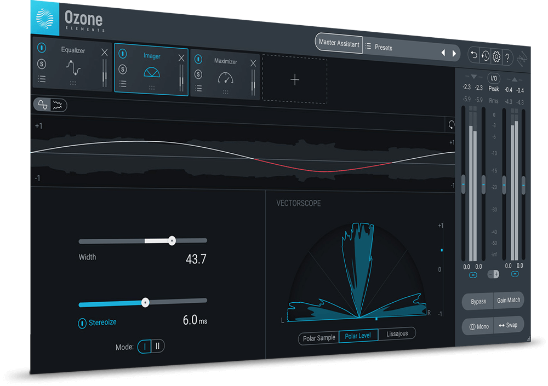Add a new module with the plus tile

[x=295, y=80]
